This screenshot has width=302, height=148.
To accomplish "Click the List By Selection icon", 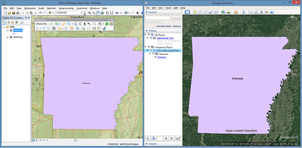I will [17, 22].
